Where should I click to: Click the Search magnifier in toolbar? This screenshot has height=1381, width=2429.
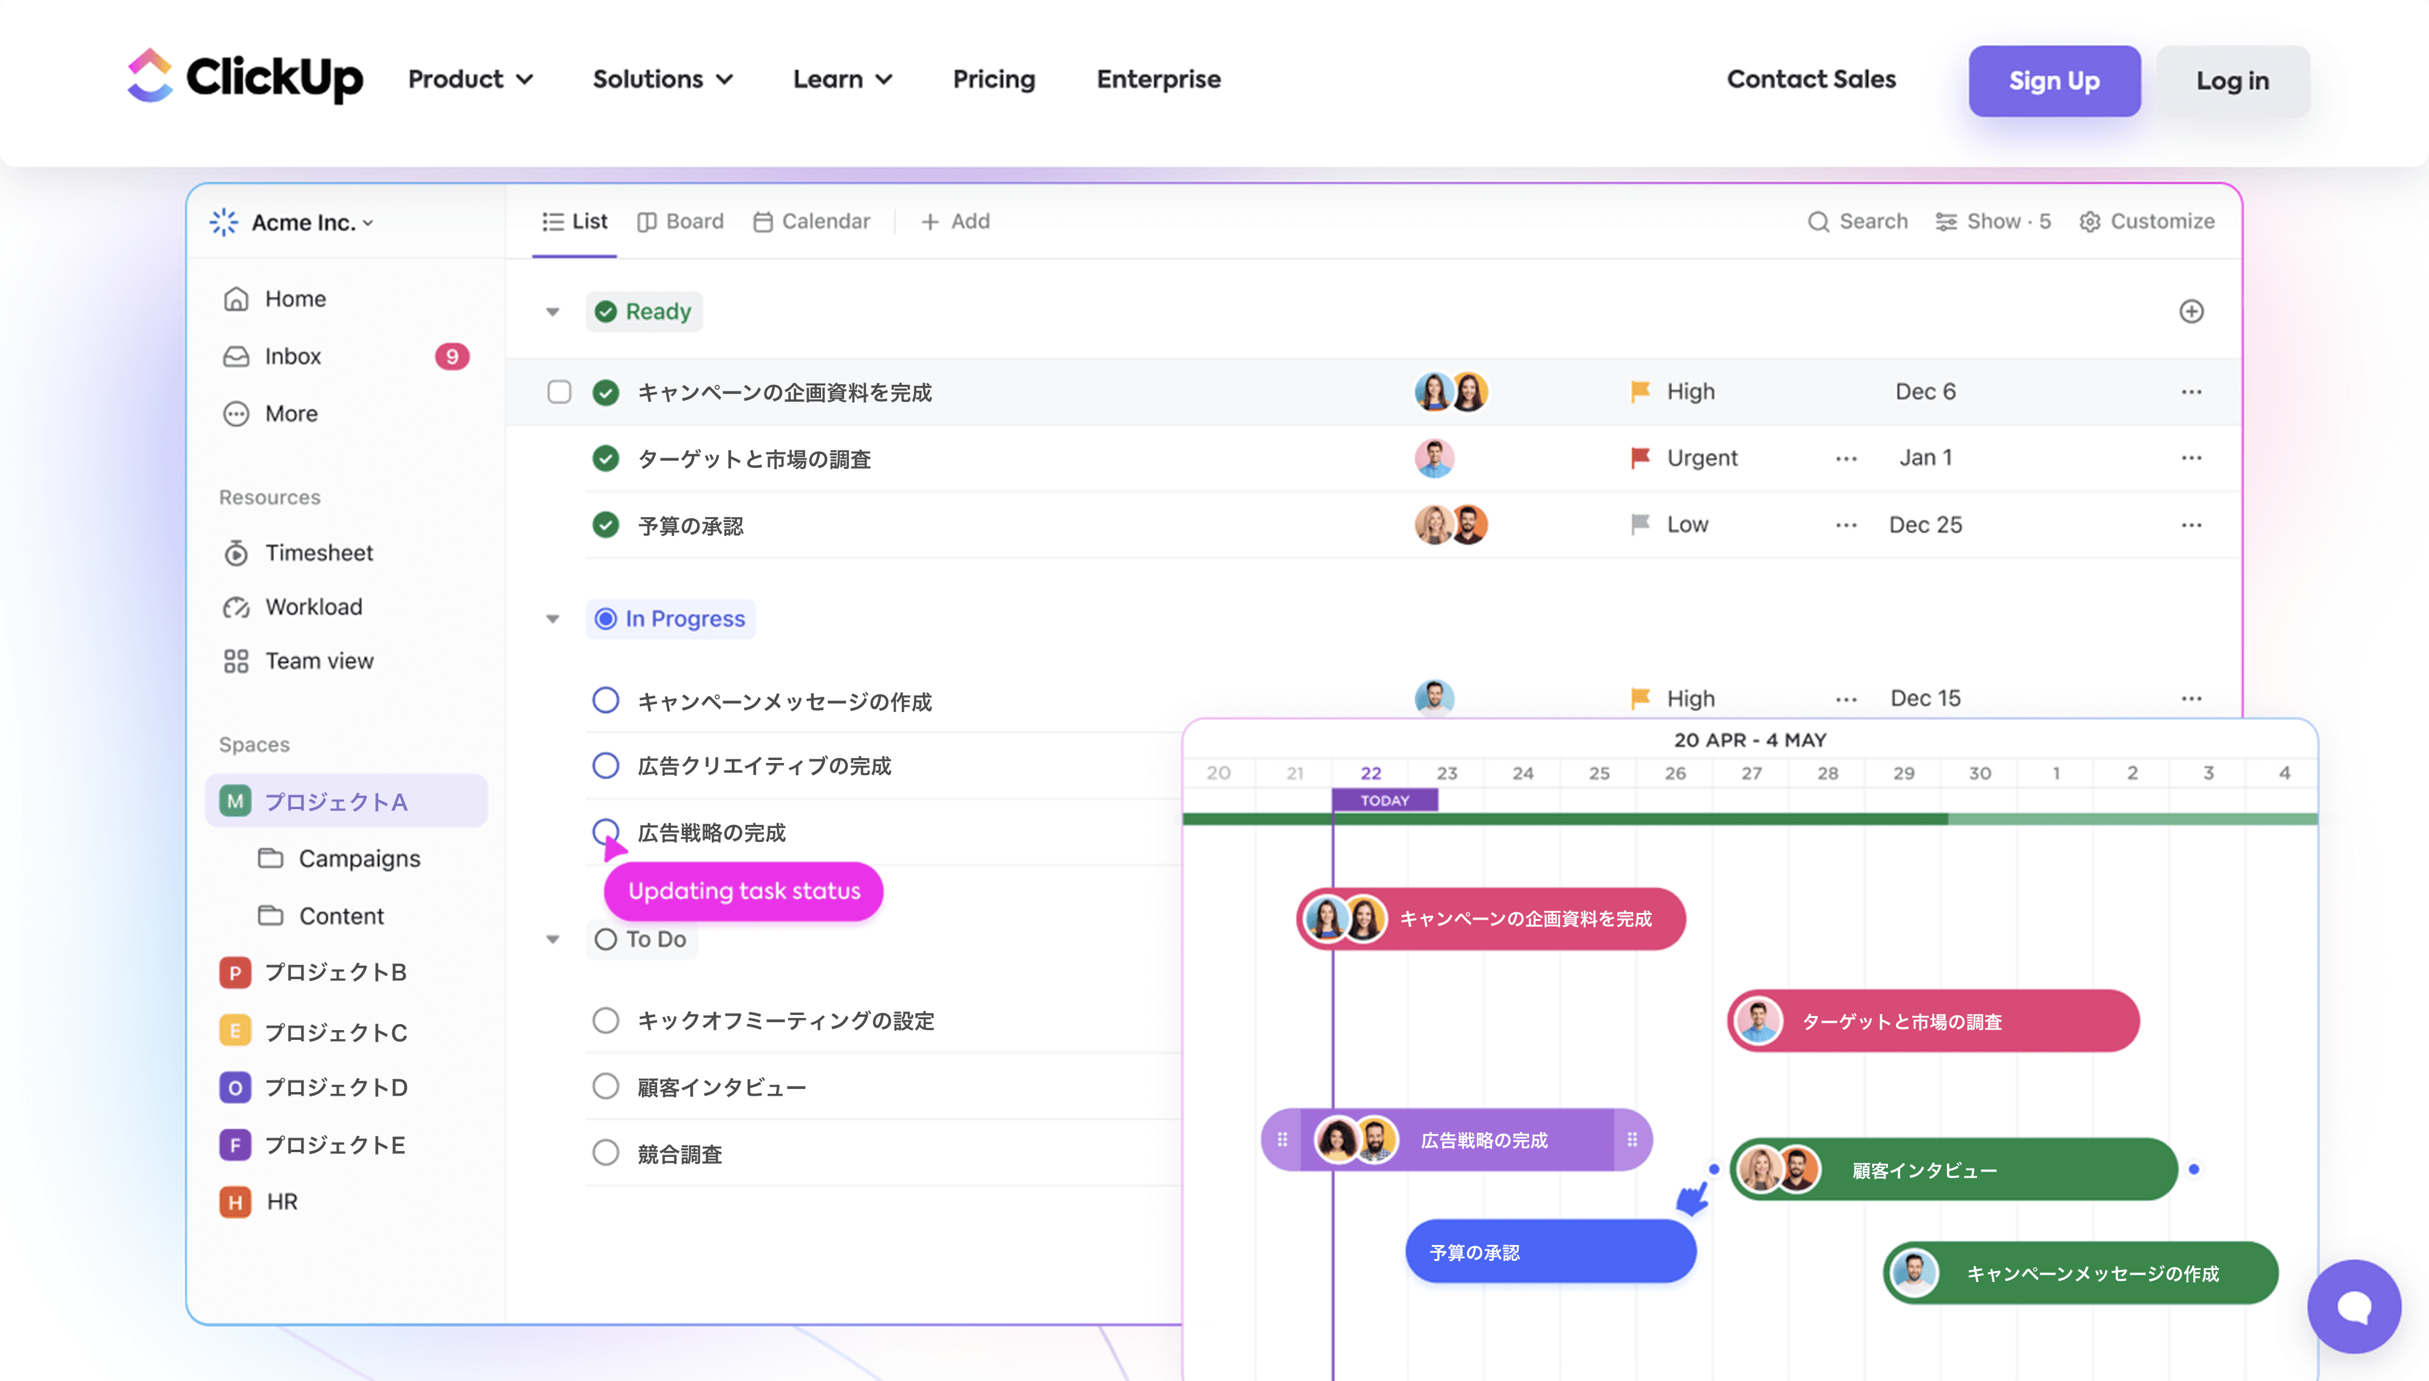(x=1818, y=222)
